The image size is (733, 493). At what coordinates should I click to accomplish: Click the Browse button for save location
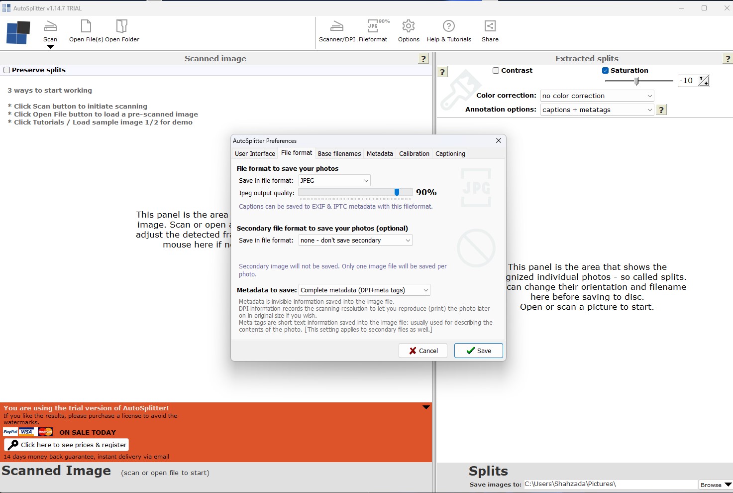711,485
